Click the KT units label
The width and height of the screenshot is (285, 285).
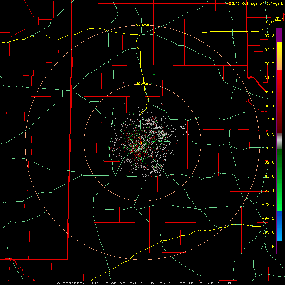[270, 22]
